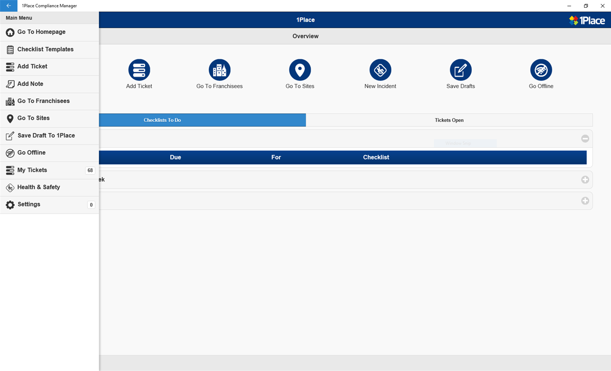The width and height of the screenshot is (611, 371).
Task: Choose Save Draft To 1Place
Action: tap(49, 136)
